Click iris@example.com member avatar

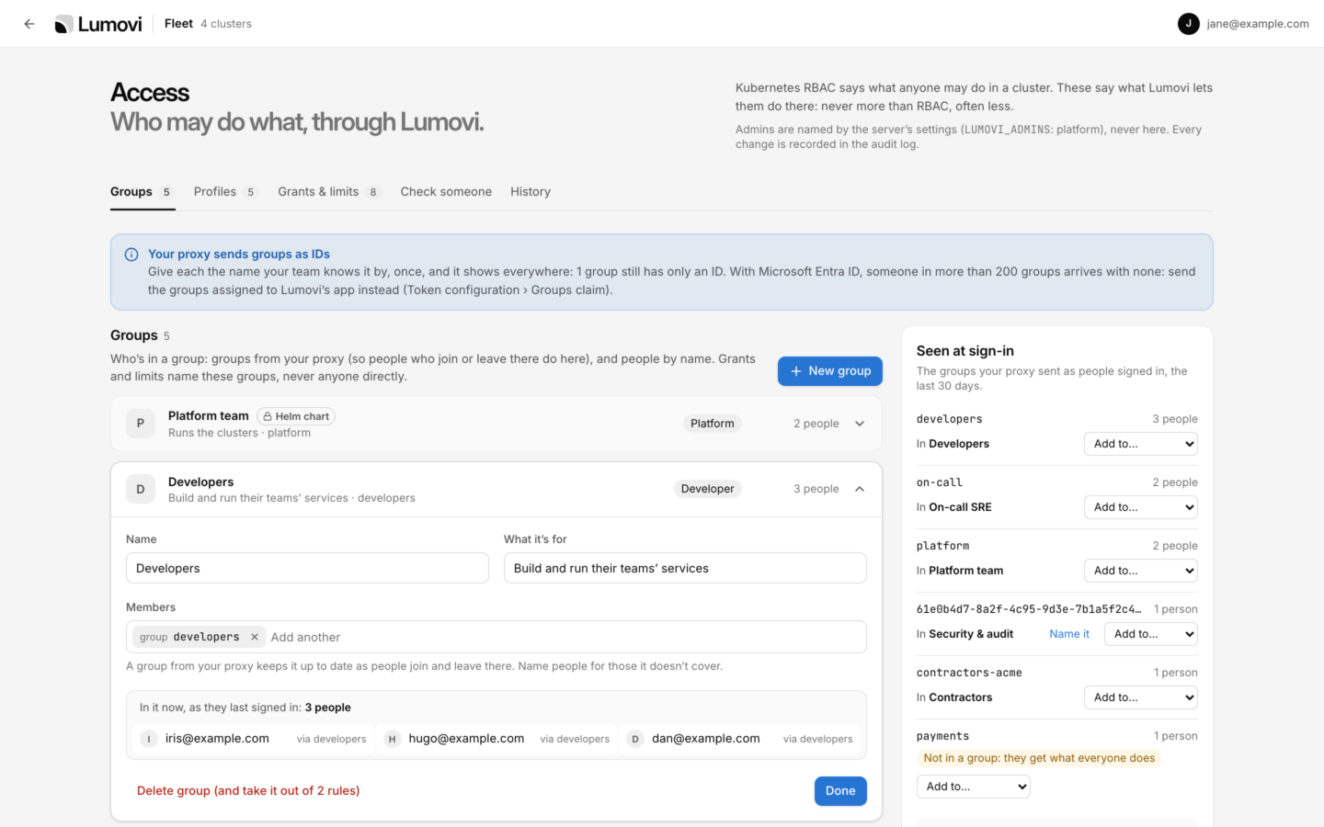pyautogui.click(x=149, y=739)
